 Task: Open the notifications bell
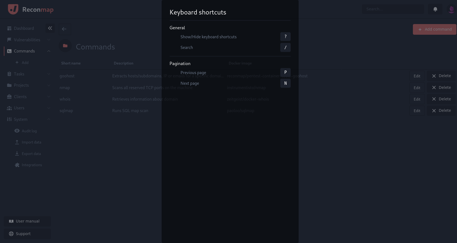[435, 9]
